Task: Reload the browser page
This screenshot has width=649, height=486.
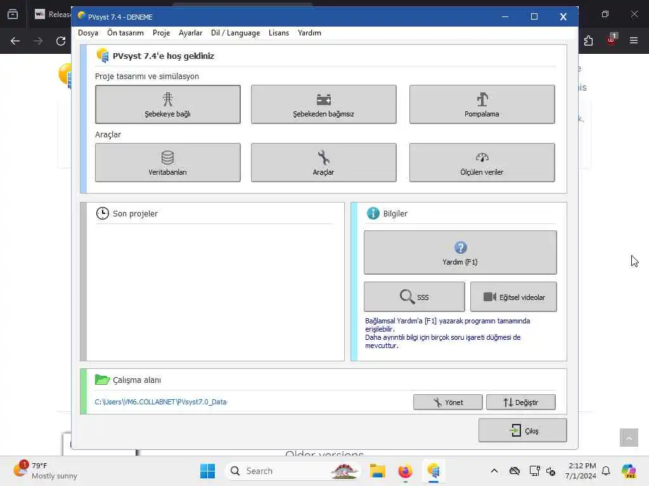Action: tap(61, 41)
